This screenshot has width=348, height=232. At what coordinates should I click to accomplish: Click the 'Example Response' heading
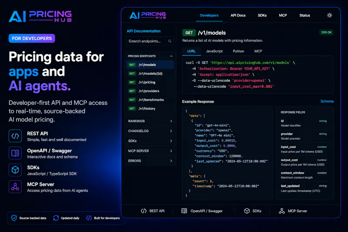tap(198, 102)
